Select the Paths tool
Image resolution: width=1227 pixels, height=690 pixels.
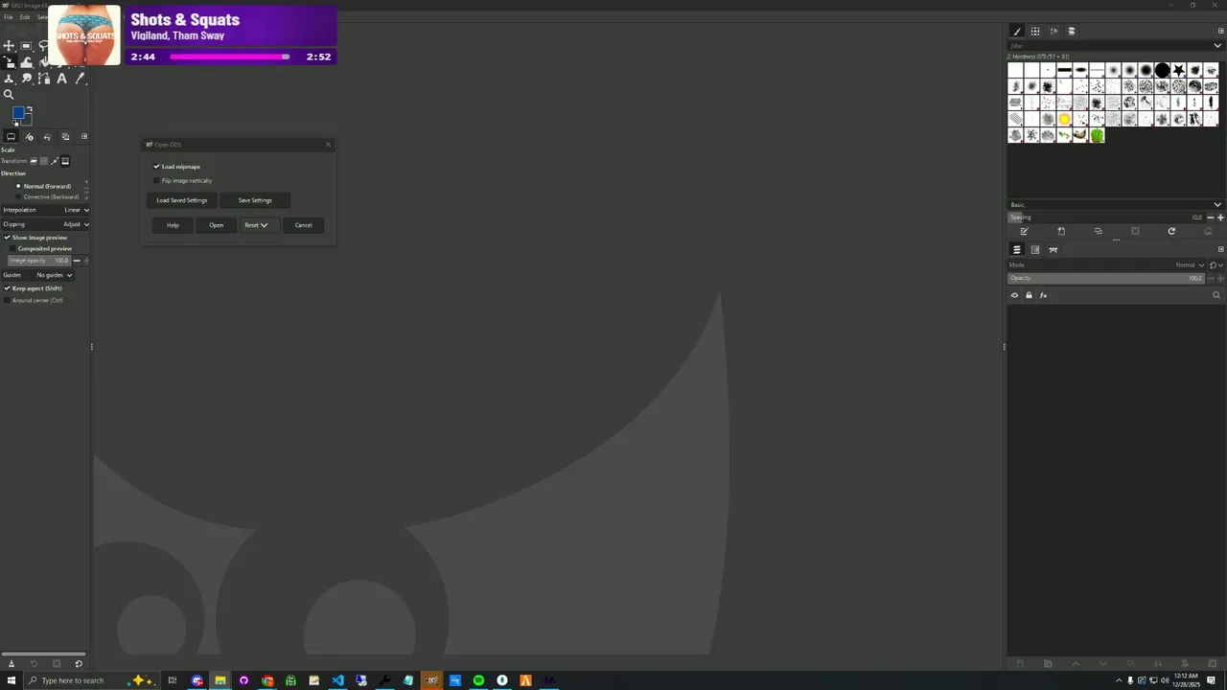pyautogui.click(x=44, y=79)
